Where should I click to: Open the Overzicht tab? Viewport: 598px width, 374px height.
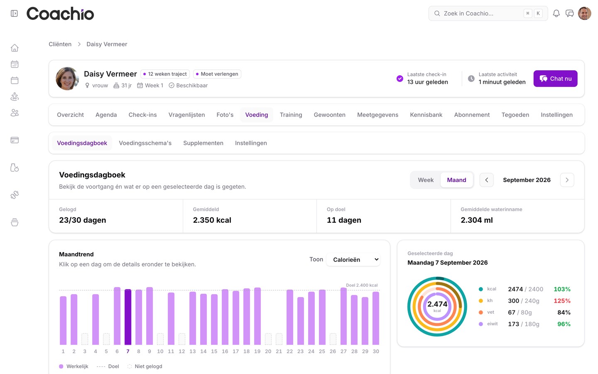click(70, 115)
